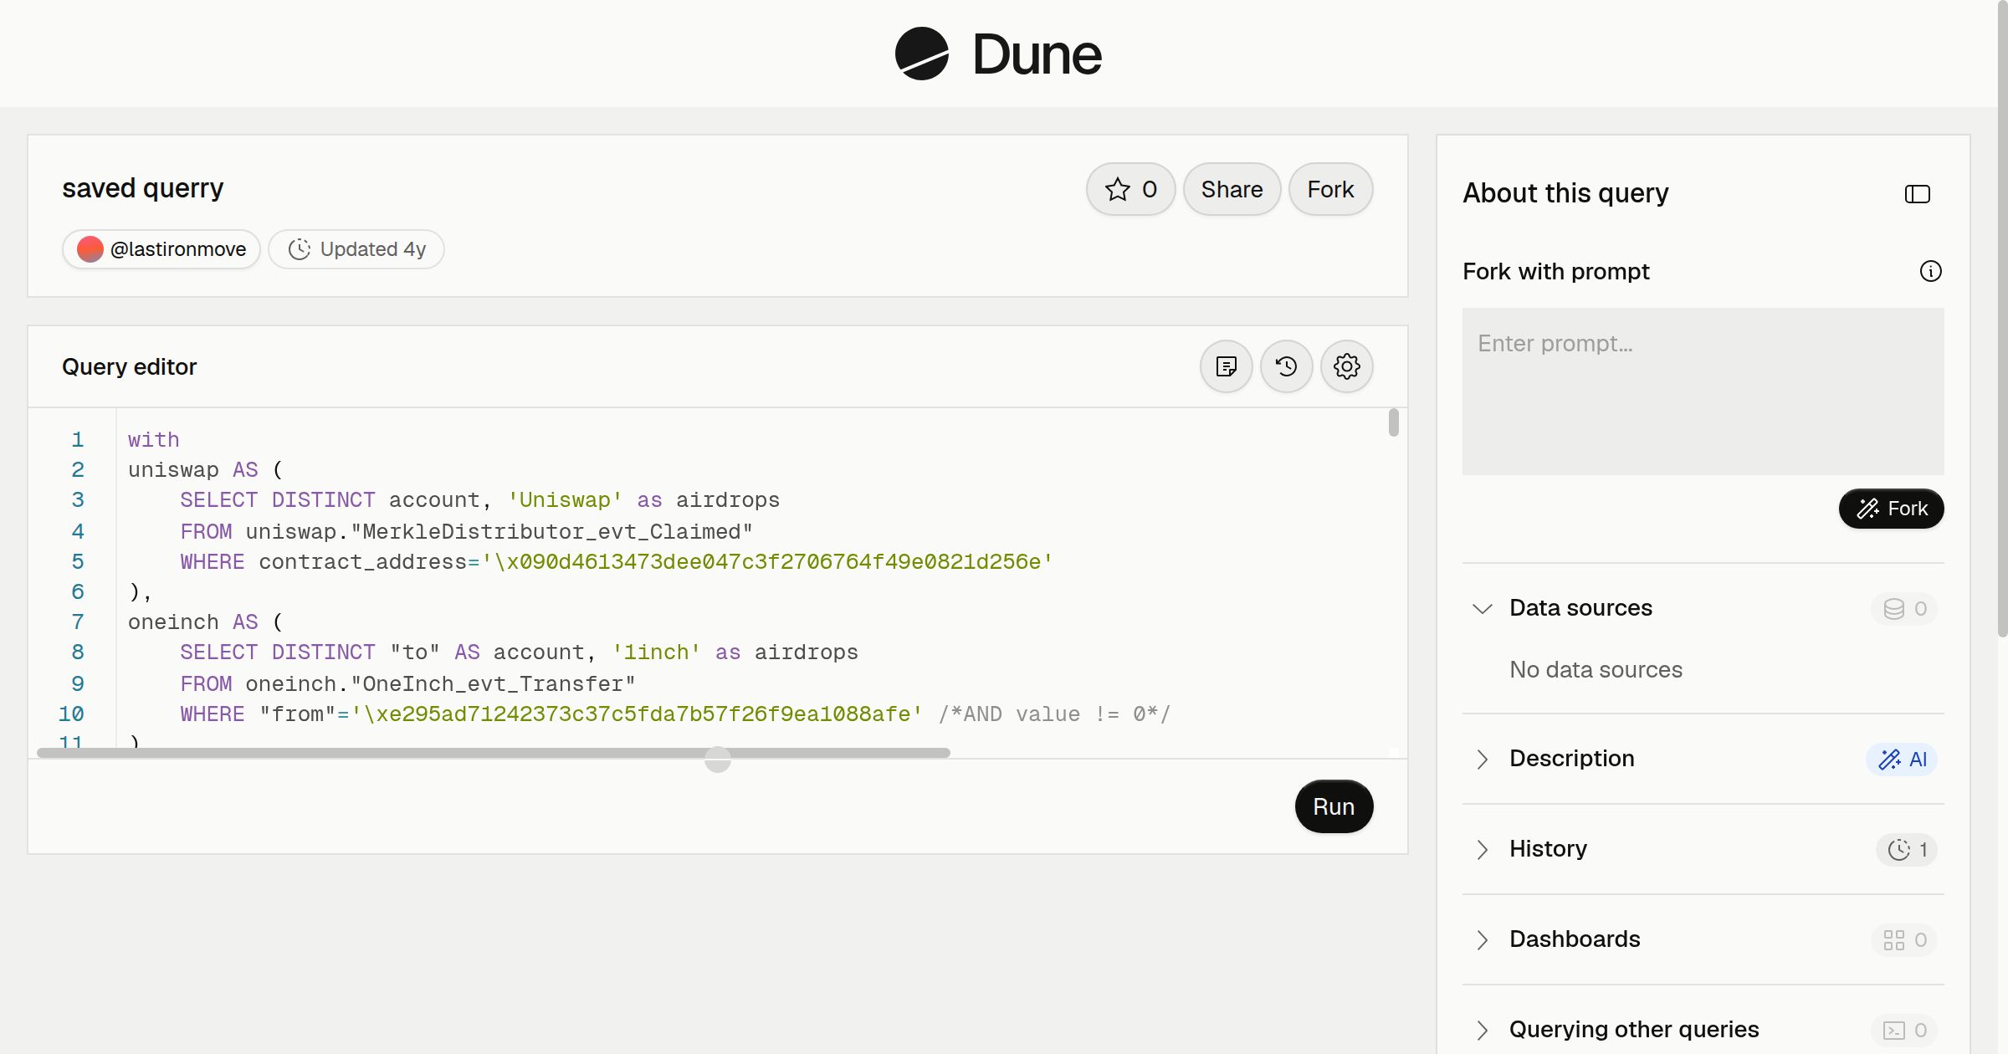Click the 'saved querry' title

tap(143, 188)
